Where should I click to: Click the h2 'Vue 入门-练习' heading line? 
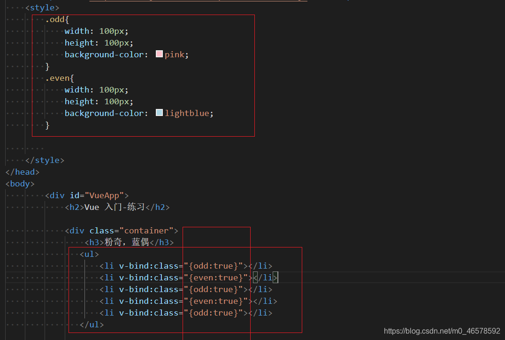[117, 207]
